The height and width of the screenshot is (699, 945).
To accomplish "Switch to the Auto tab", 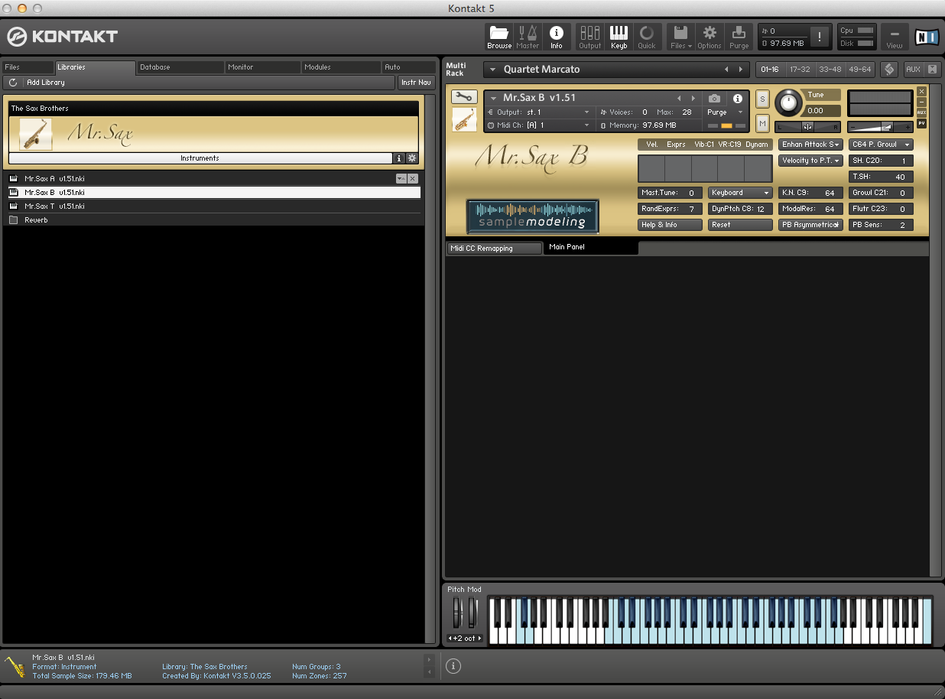I will point(409,67).
